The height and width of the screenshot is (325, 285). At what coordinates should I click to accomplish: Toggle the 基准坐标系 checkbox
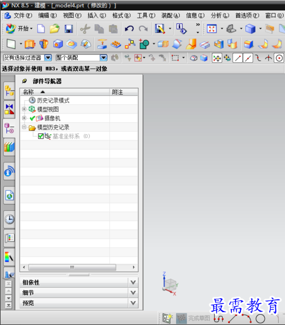point(41,136)
